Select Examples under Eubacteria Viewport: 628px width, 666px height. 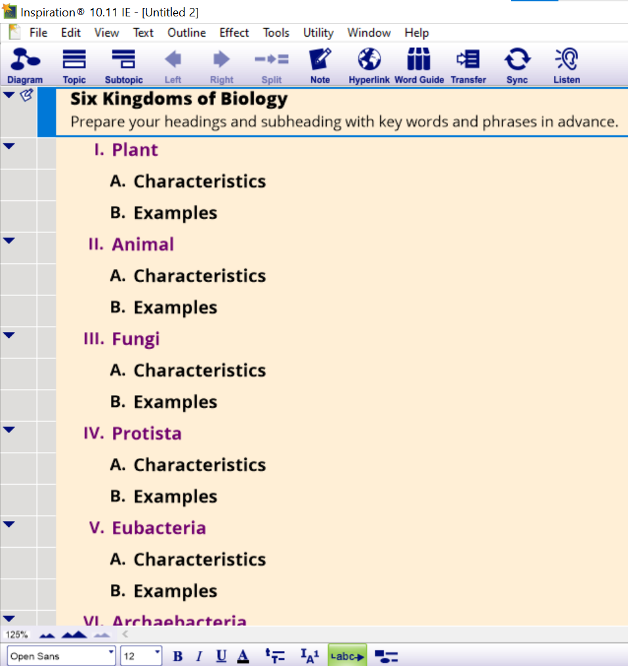pos(175,591)
